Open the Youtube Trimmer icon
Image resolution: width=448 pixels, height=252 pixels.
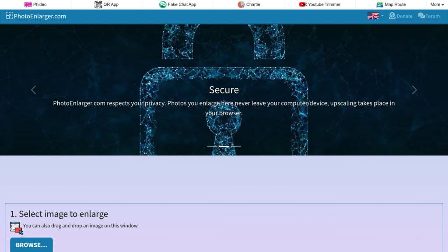(303, 4)
